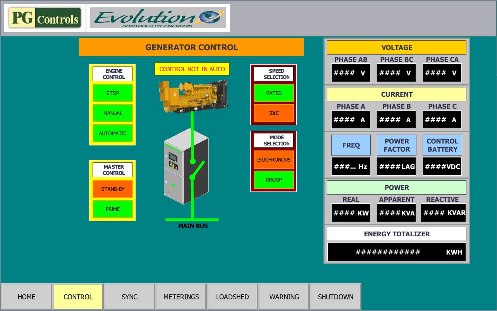Screen dimensions: 497x311
Task: Go to the HOME screen tab
Action: click(x=26, y=297)
